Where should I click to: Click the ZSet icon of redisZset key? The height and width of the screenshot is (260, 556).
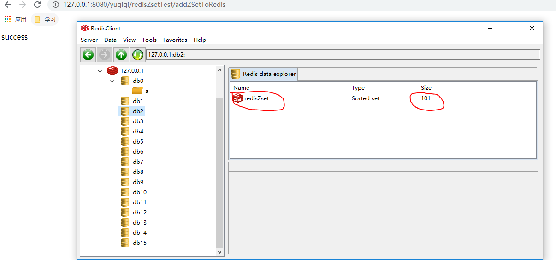(238, 98)
